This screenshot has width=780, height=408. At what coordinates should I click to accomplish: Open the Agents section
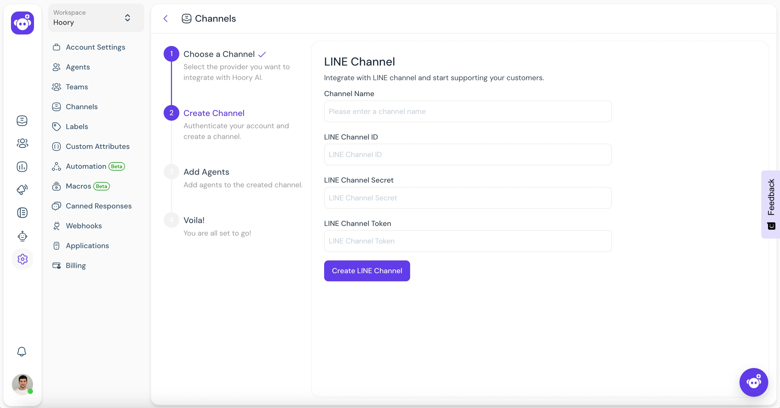78,67
